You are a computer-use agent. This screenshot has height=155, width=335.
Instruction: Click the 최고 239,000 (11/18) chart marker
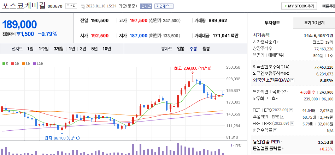[x=193, y=68]
